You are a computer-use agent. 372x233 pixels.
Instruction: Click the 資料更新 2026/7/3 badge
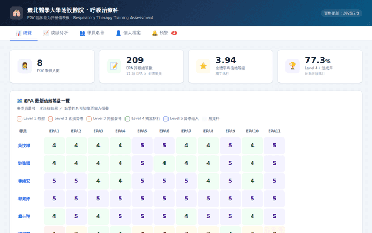click(341, 13)
